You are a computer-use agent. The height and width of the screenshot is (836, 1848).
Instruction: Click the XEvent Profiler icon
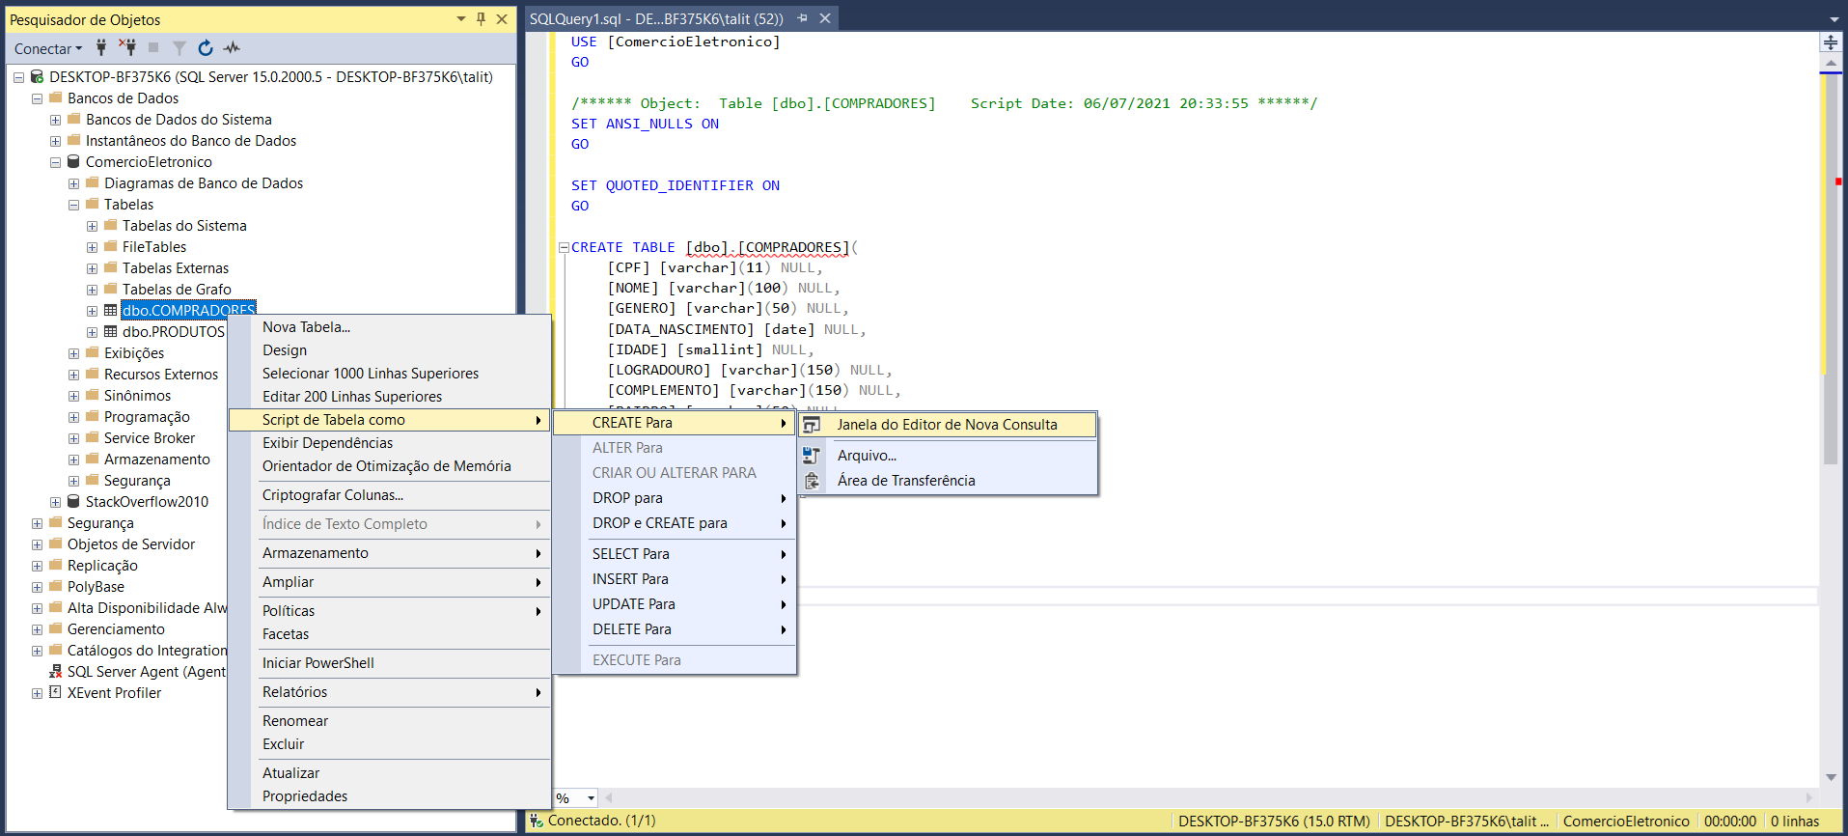[x=55, y=692]
